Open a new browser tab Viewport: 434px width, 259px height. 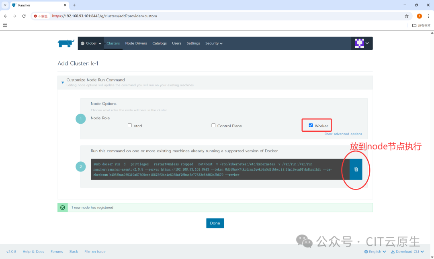click(74, 5)
